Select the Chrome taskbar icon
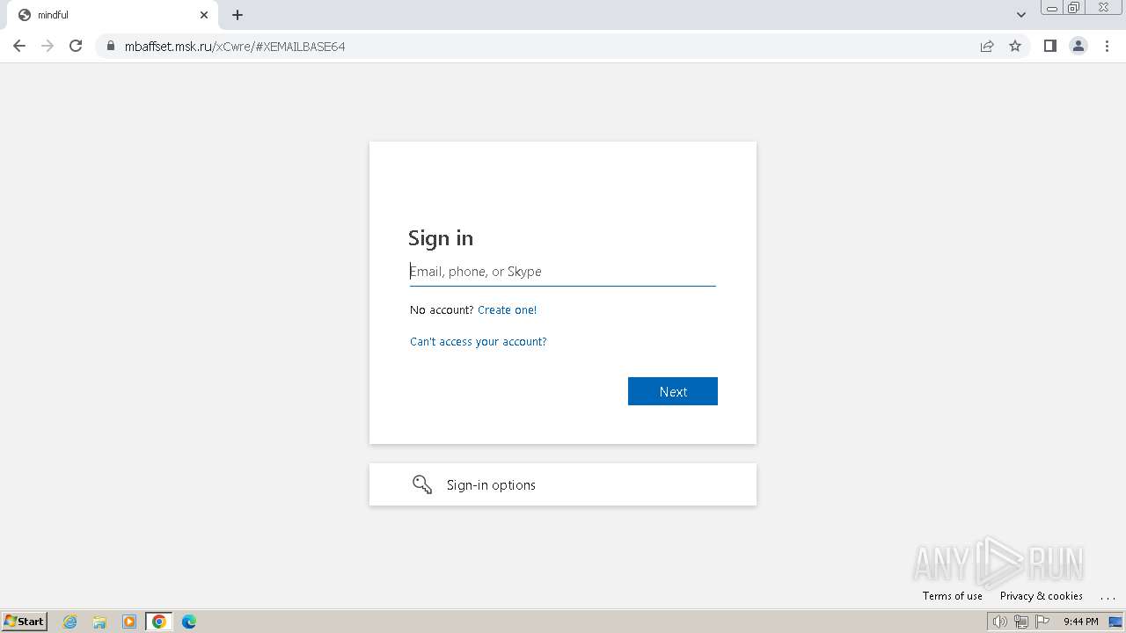This screenshot has width=1126, height=633. (159, 622)
